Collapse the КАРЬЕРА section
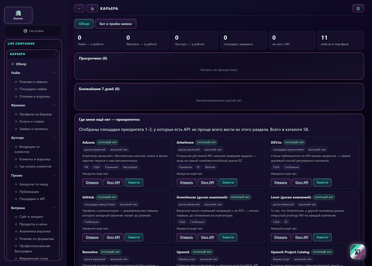Image resolution: width=372 pixels, height=266 pixels. click(55, 54)
